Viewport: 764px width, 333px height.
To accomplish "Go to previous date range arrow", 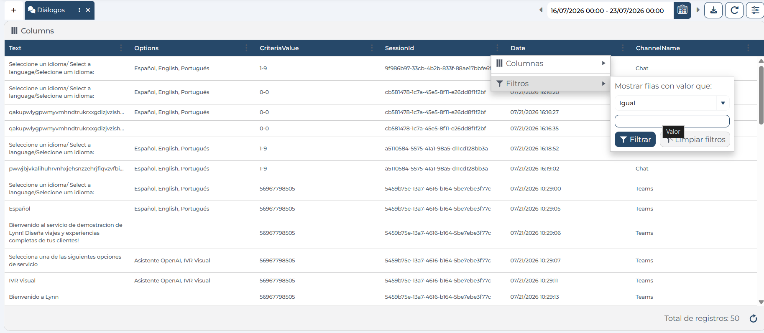I will coord(541,10).
